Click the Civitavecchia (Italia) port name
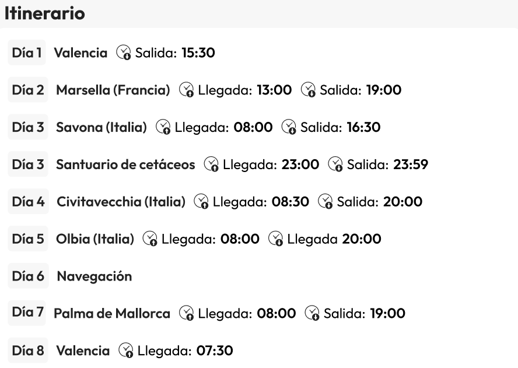The height and width of the screenshot is (368, 518). click(121, 202)
